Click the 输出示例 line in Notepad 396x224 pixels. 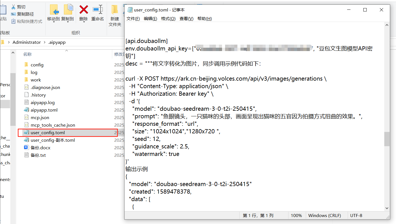(137, 169)
